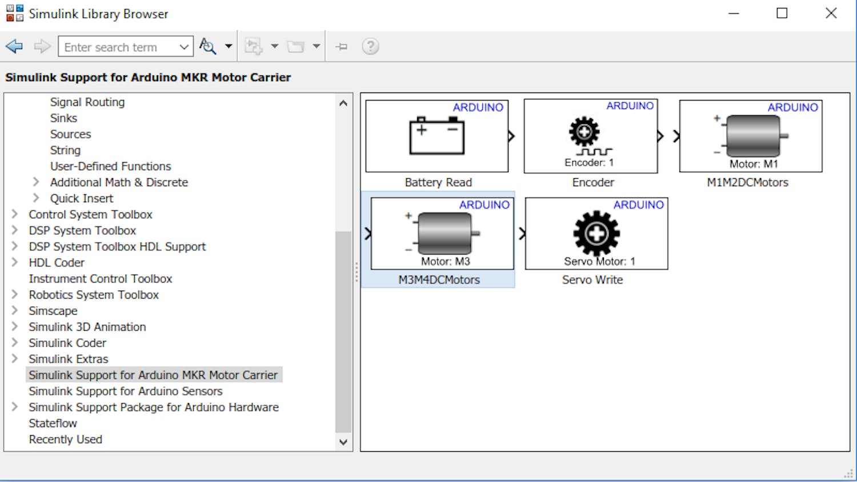Select Simulink Support for Arduino Sensors

pos(125,391)
